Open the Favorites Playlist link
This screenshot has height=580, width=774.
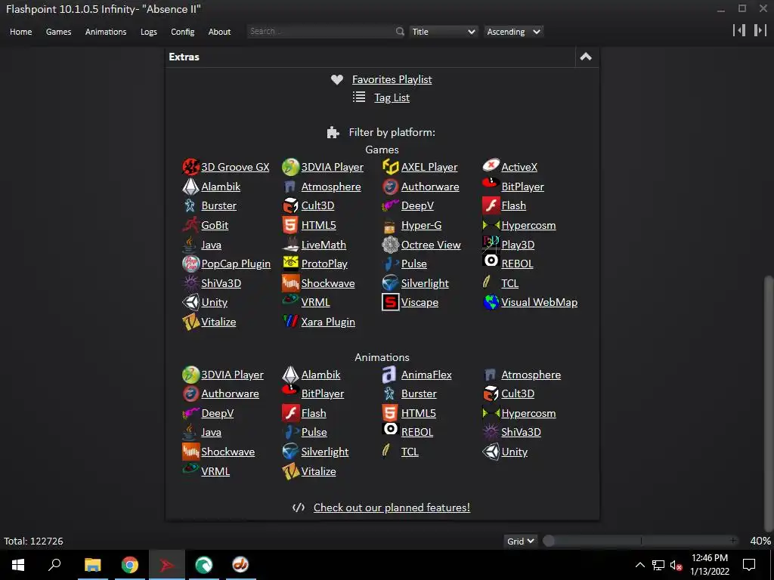(392, 79)
